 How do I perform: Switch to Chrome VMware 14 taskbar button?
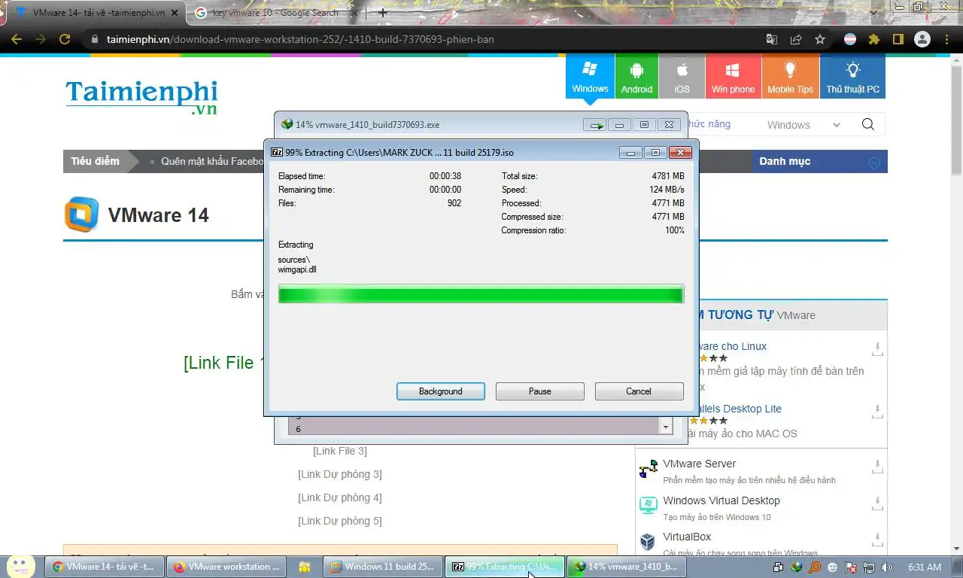[x=104, y=567]
